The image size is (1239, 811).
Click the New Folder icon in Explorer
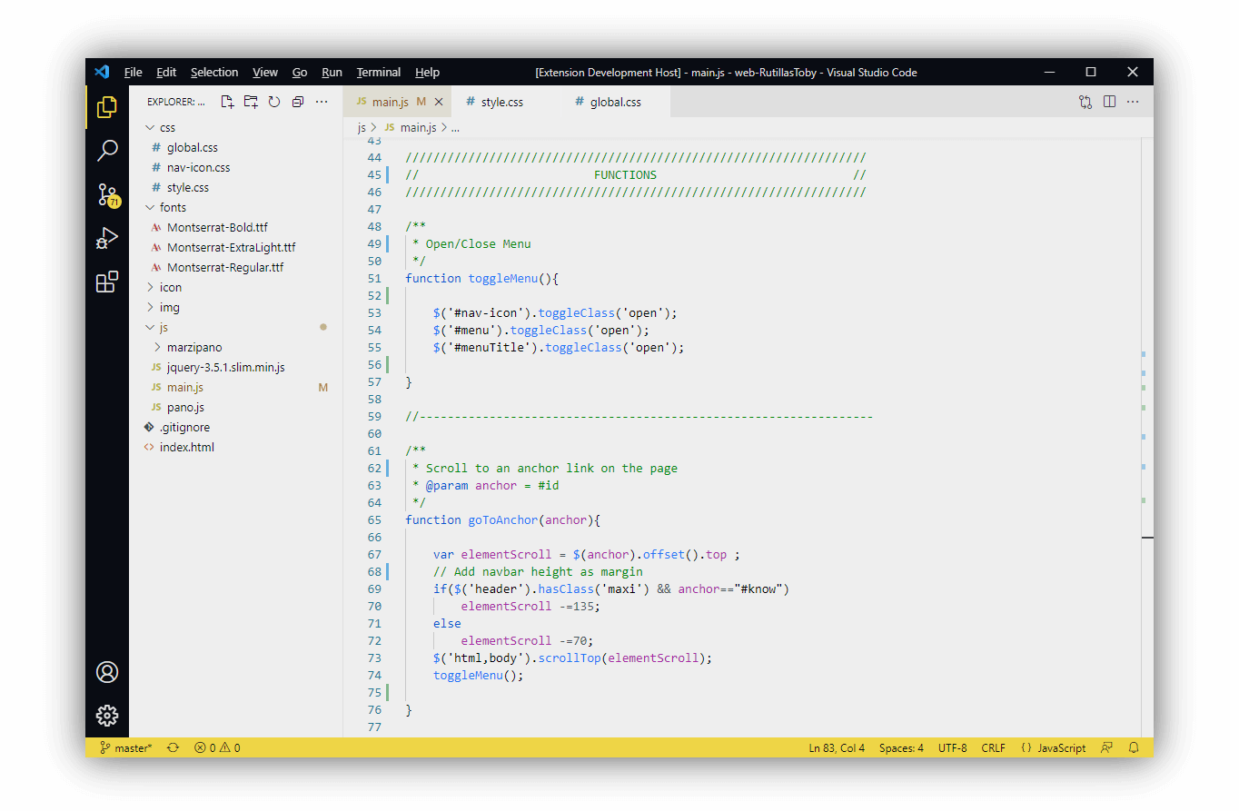[x=251, y=102]
